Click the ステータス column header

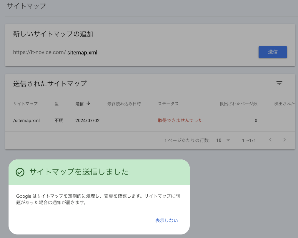[x=168, y=104]
